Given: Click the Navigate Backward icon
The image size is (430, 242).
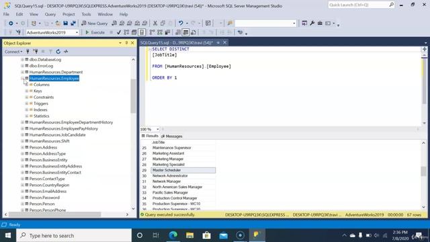Looking at the screenshot, I should click(11, 24).
